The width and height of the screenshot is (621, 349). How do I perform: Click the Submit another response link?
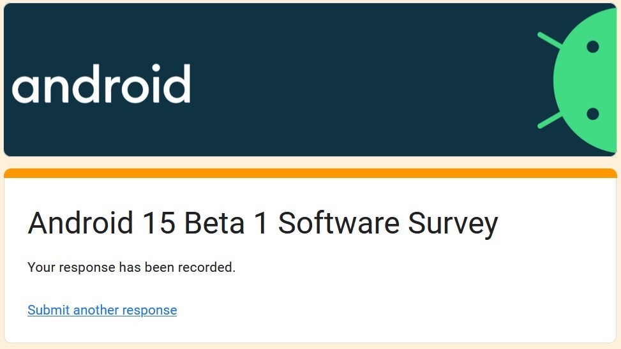(102, 310)
